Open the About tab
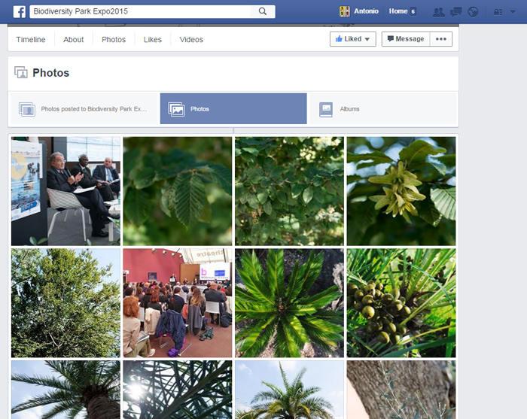The width and height of the screenshot is (527, 419). [x=73, y=40]
